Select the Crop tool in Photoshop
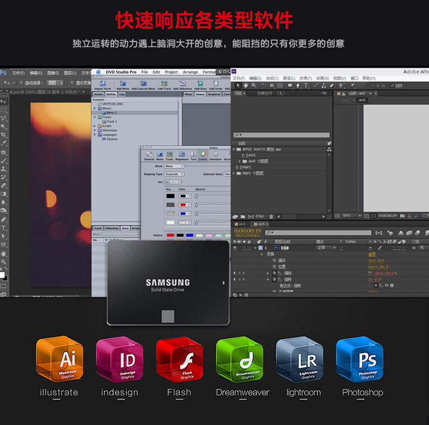Viewport: 429px width, 425px height. click(4, 135)
